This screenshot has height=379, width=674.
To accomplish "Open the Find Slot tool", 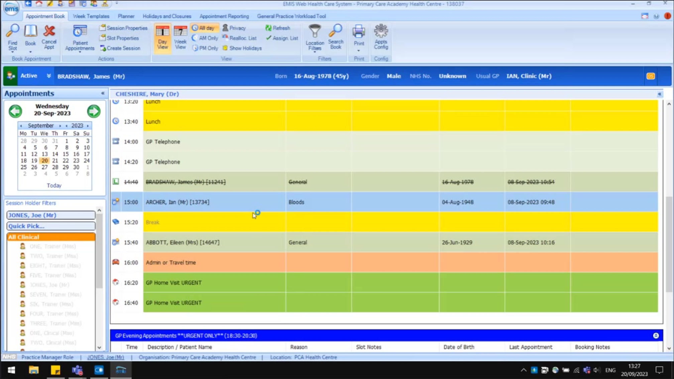I will (13, 37).
